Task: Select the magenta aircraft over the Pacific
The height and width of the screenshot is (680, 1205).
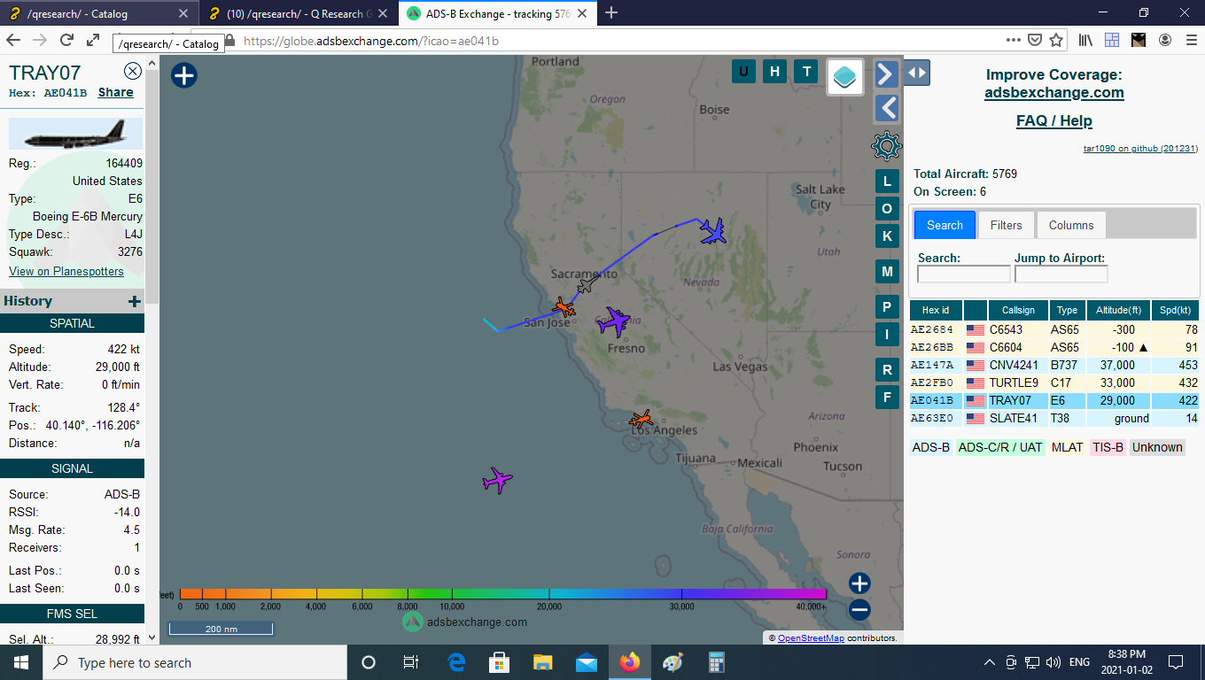Action: [498, 480]
